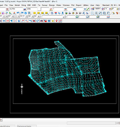The height and width of the screenshot is (127, 120).
Task: Click the redo arrow icon
Action: tap(22, 13)
